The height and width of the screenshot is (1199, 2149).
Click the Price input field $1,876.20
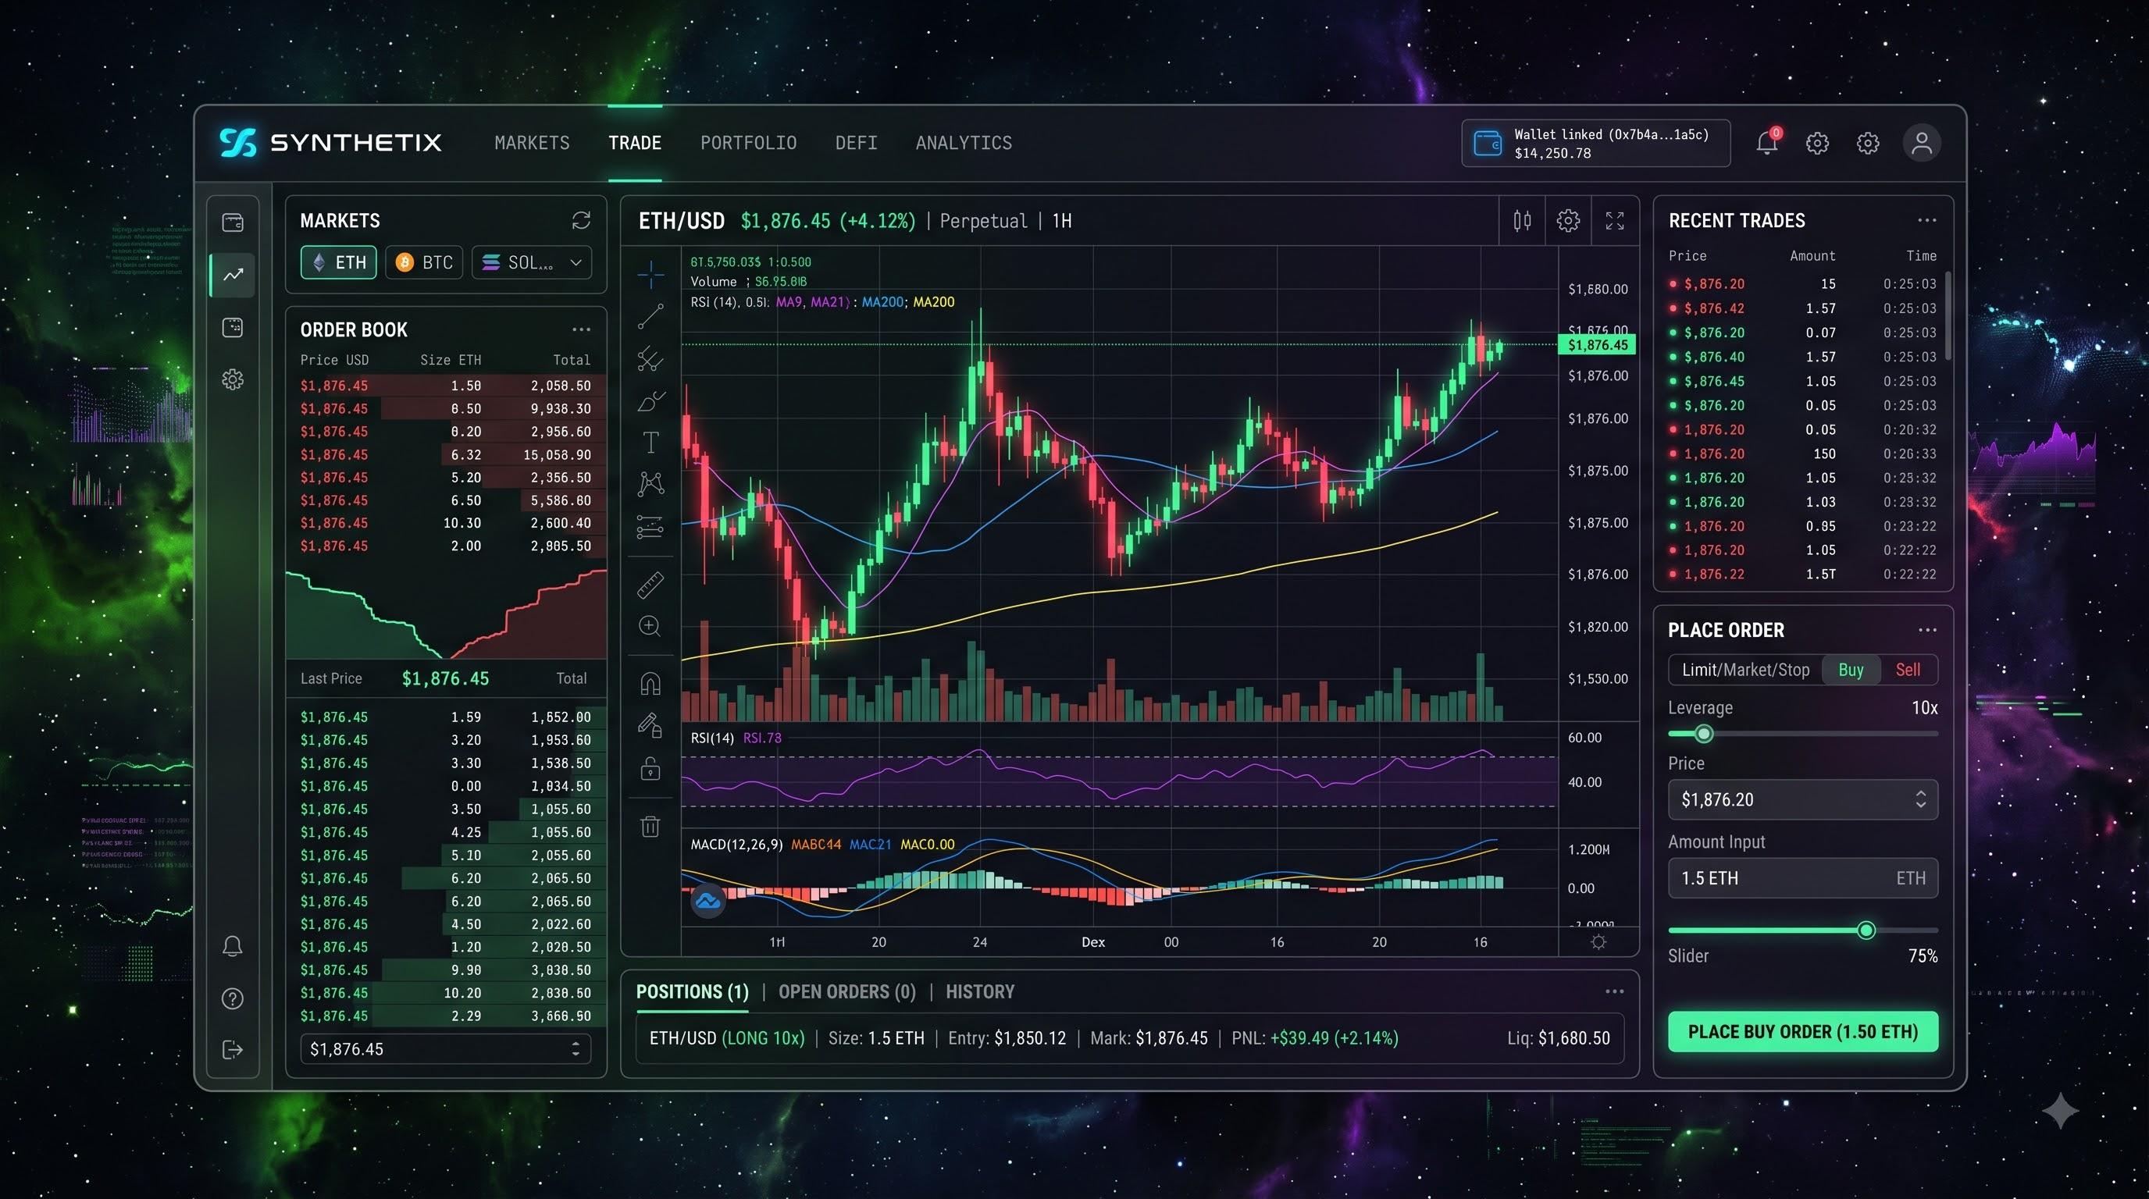tap(1802, 799)
